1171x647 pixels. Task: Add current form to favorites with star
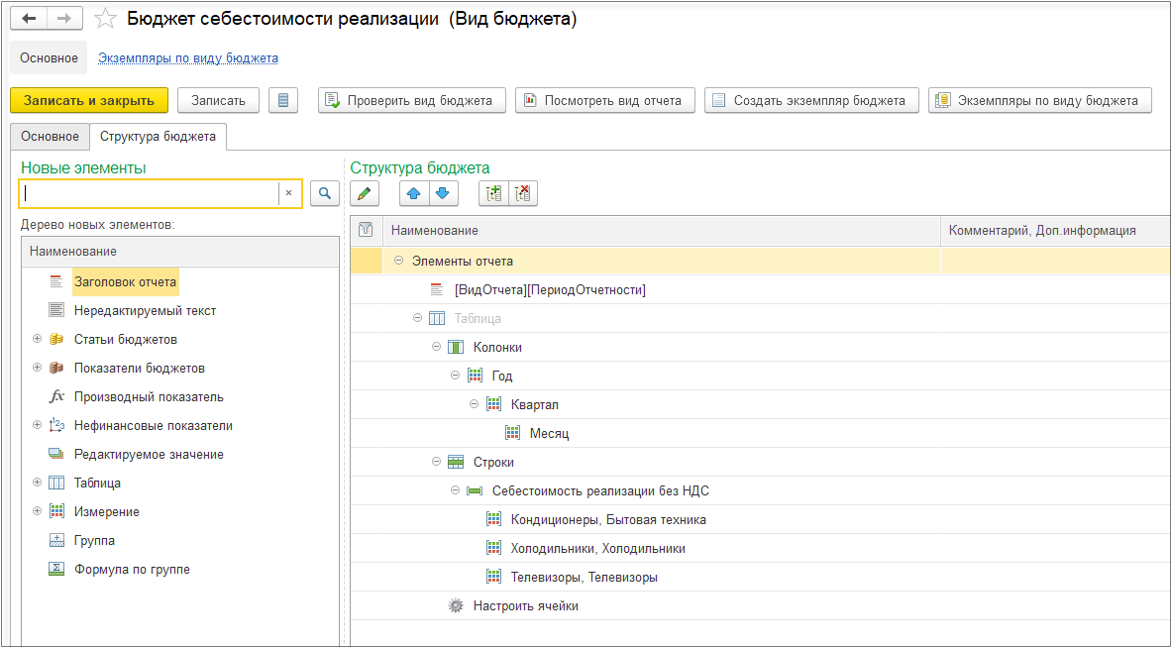105,19
